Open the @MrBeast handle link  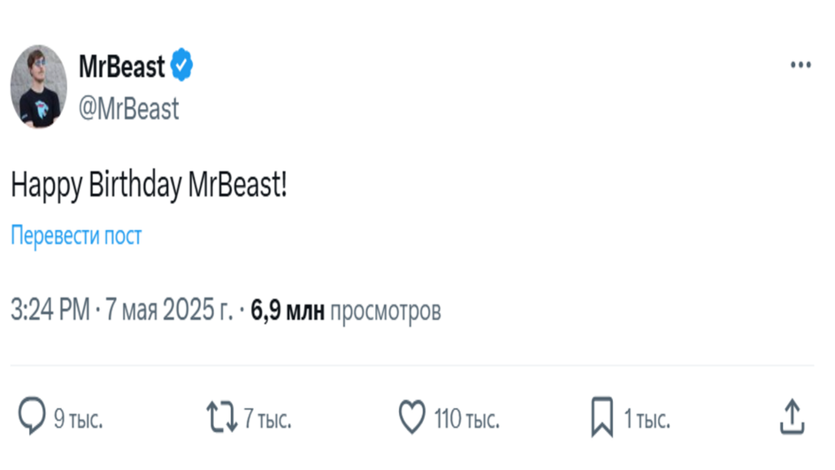pyautogui.click(x=129, y=109)
